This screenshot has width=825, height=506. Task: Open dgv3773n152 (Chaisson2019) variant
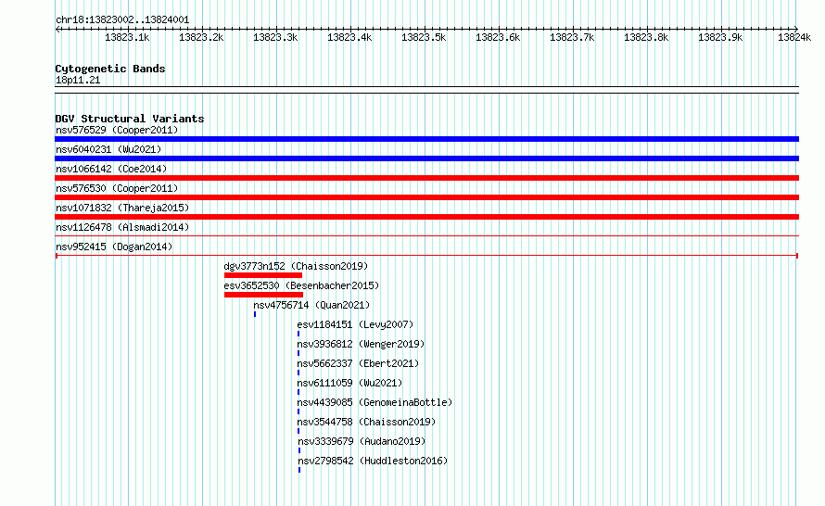coord(296,266)
